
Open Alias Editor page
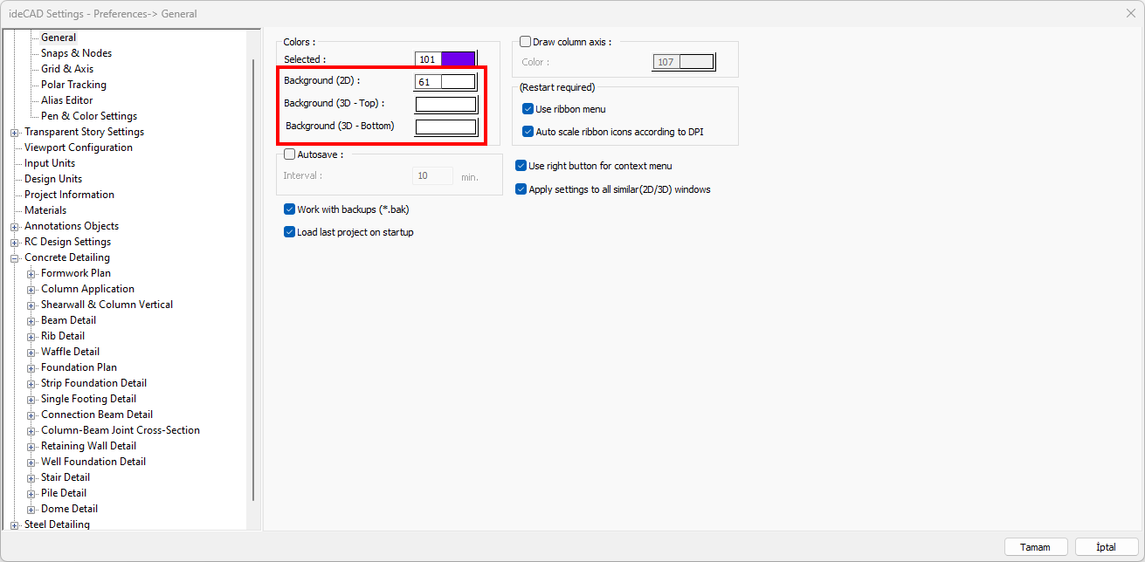(67, 100)
